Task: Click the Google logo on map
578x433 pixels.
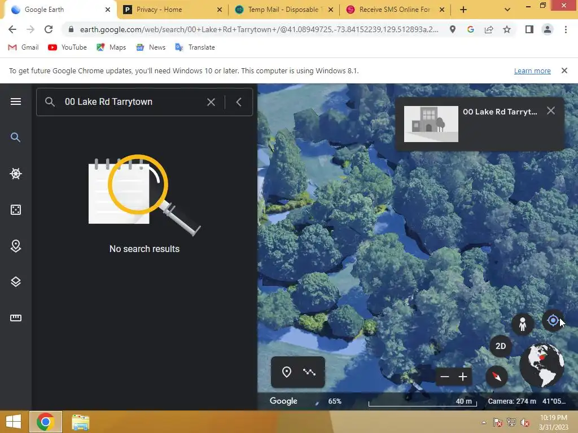Action: [x=283, y=401]
